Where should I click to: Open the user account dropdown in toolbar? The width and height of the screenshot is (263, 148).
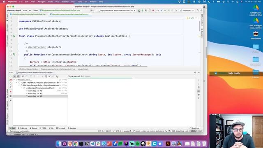pyautogui.click(x=92, y=10)
